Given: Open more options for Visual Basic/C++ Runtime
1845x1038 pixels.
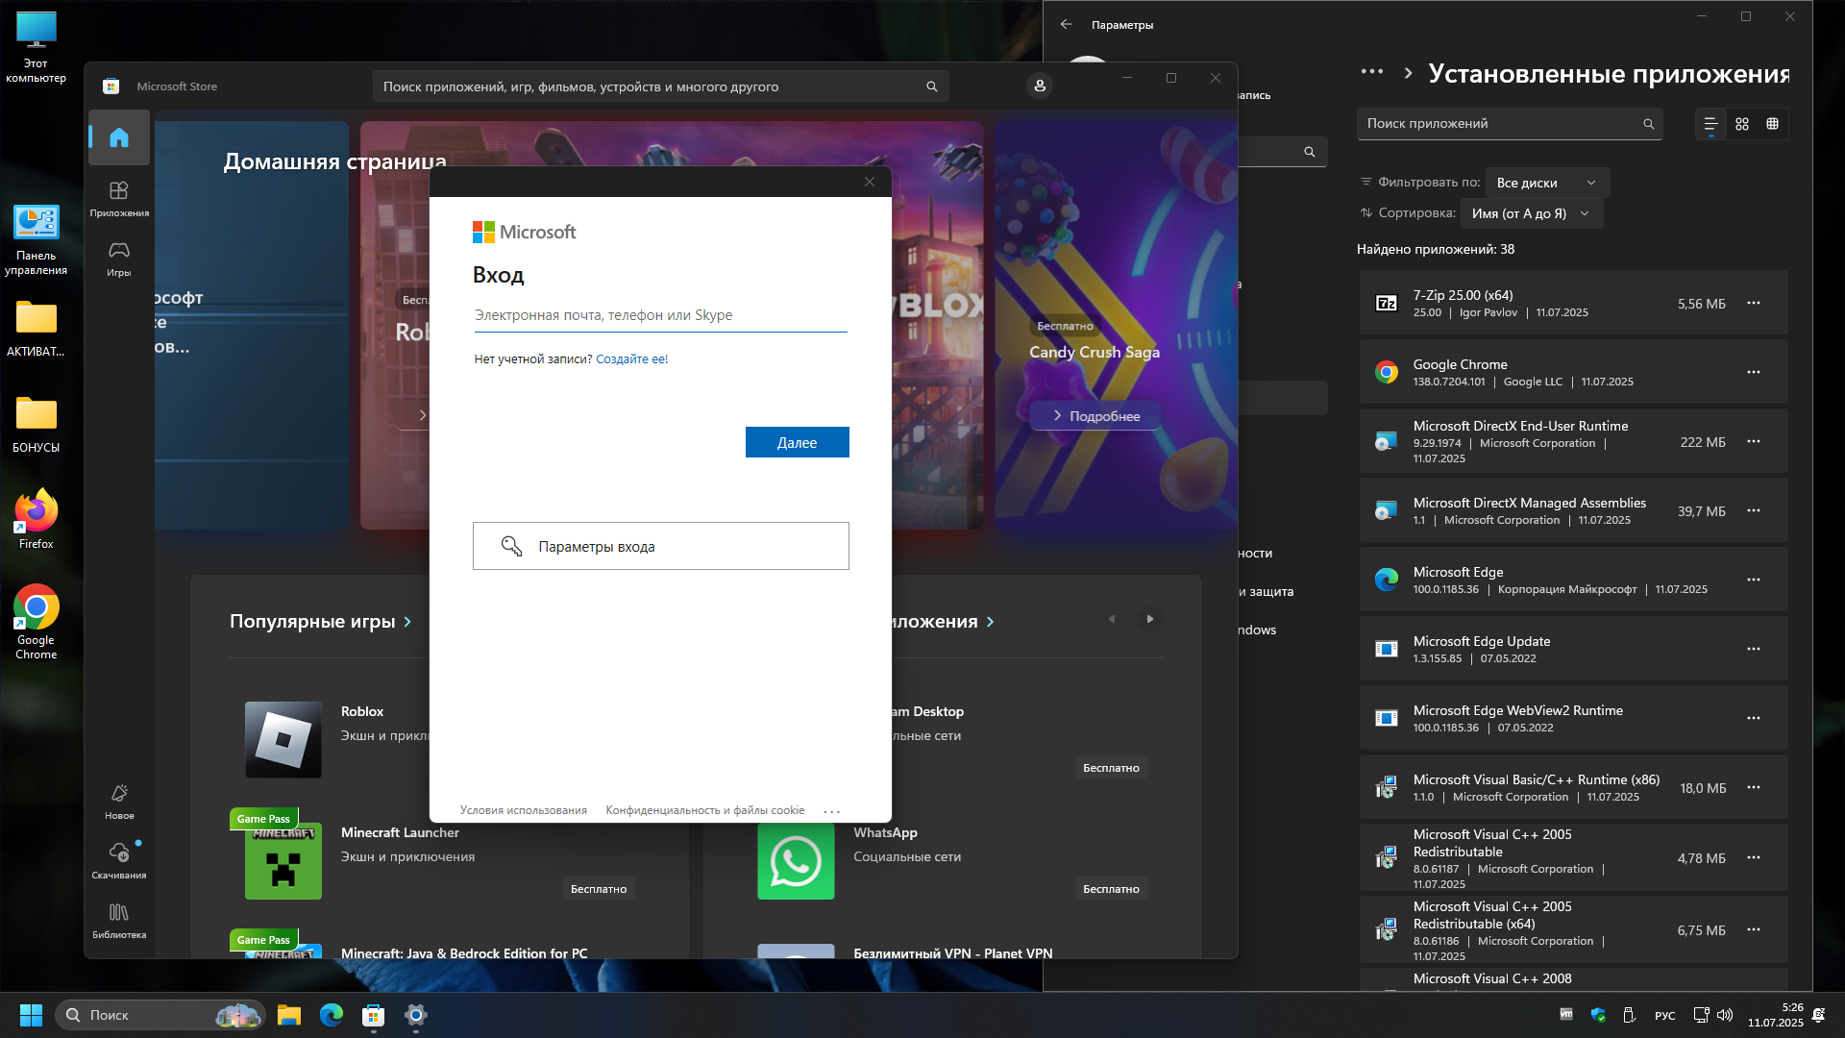Looking at the screenshot, I should [1754, 787].
